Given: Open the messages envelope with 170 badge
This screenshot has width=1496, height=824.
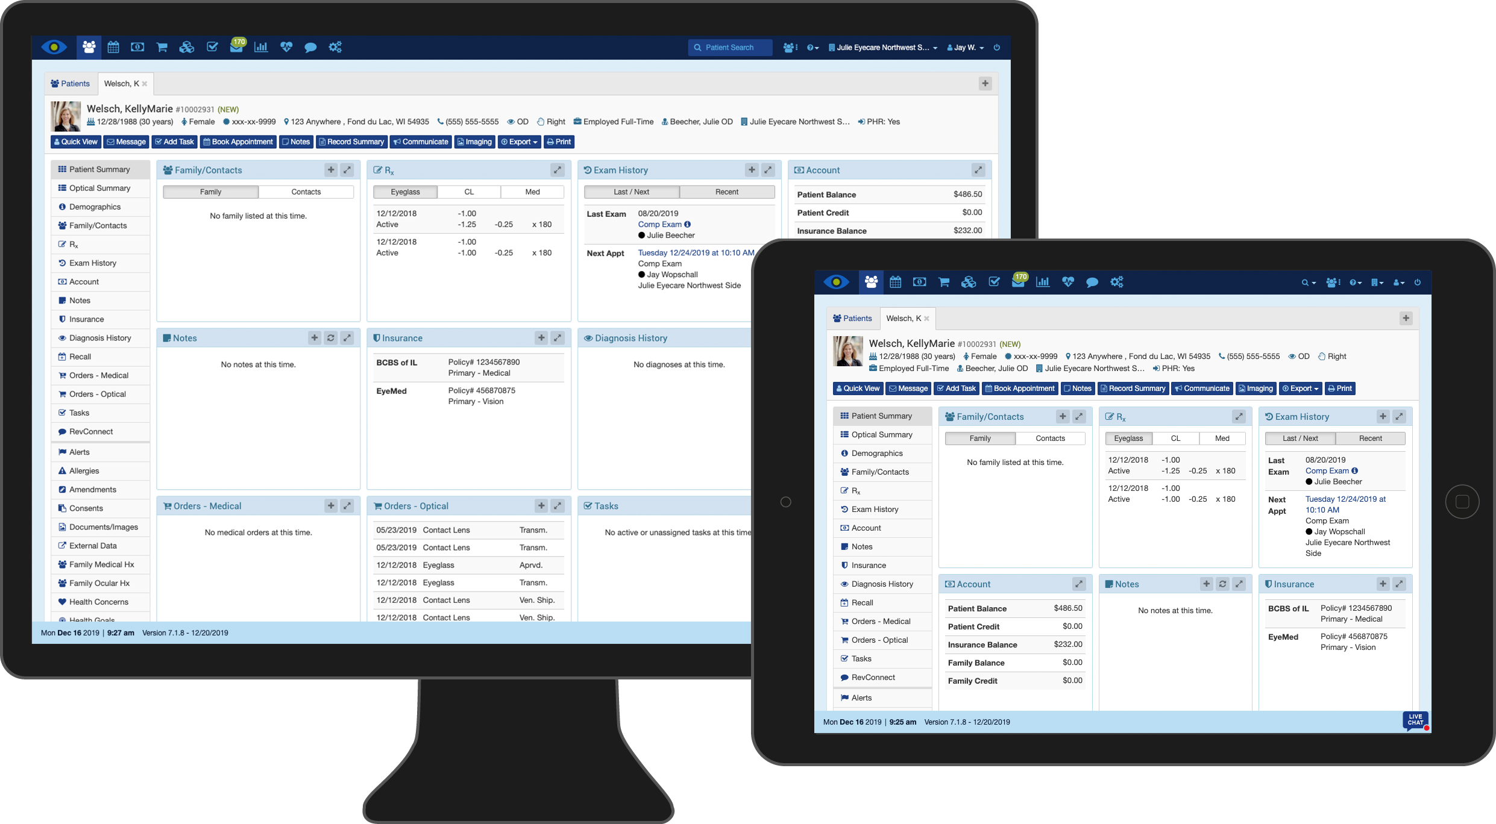Looking at the screenshot, I should click(236, 47).
